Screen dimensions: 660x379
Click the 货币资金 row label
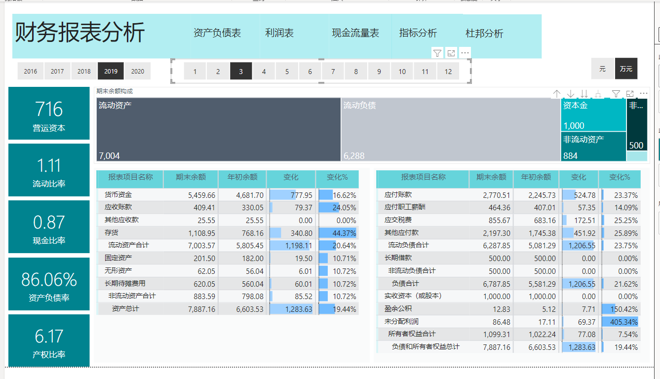[118, 195]
